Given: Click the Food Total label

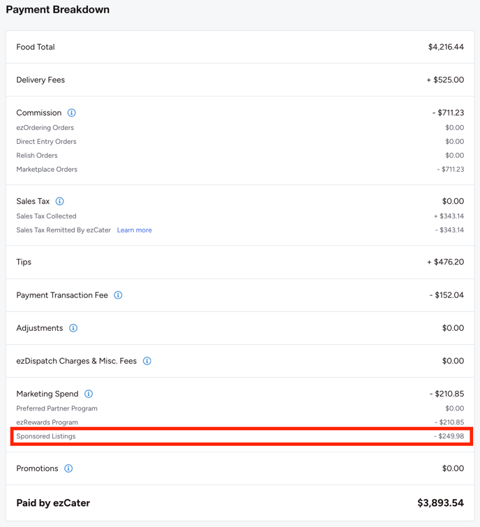Looking at the screenshot, I should (x=36, y=47).
